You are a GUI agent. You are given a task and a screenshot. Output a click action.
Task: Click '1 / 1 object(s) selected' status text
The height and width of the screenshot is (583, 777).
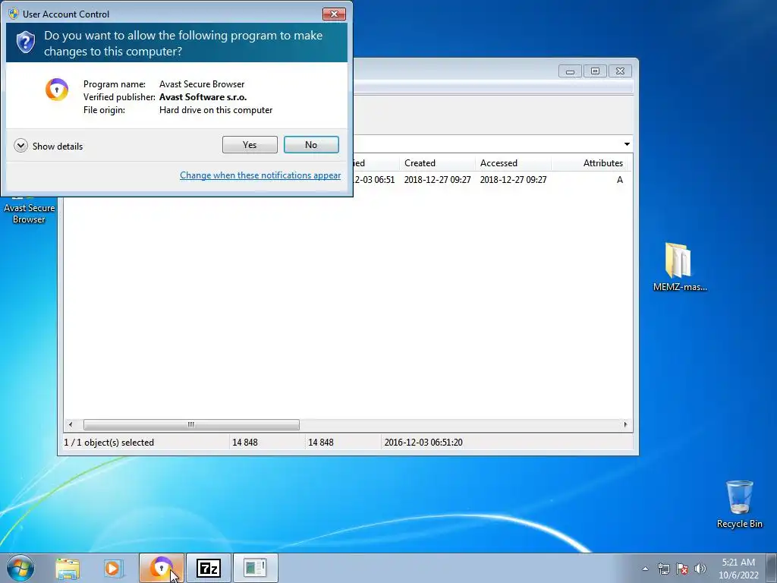[109, 443]
